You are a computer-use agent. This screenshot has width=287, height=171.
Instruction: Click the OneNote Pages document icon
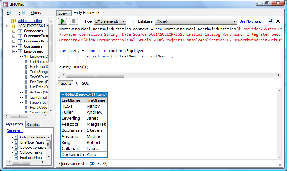tap(16, 142)
